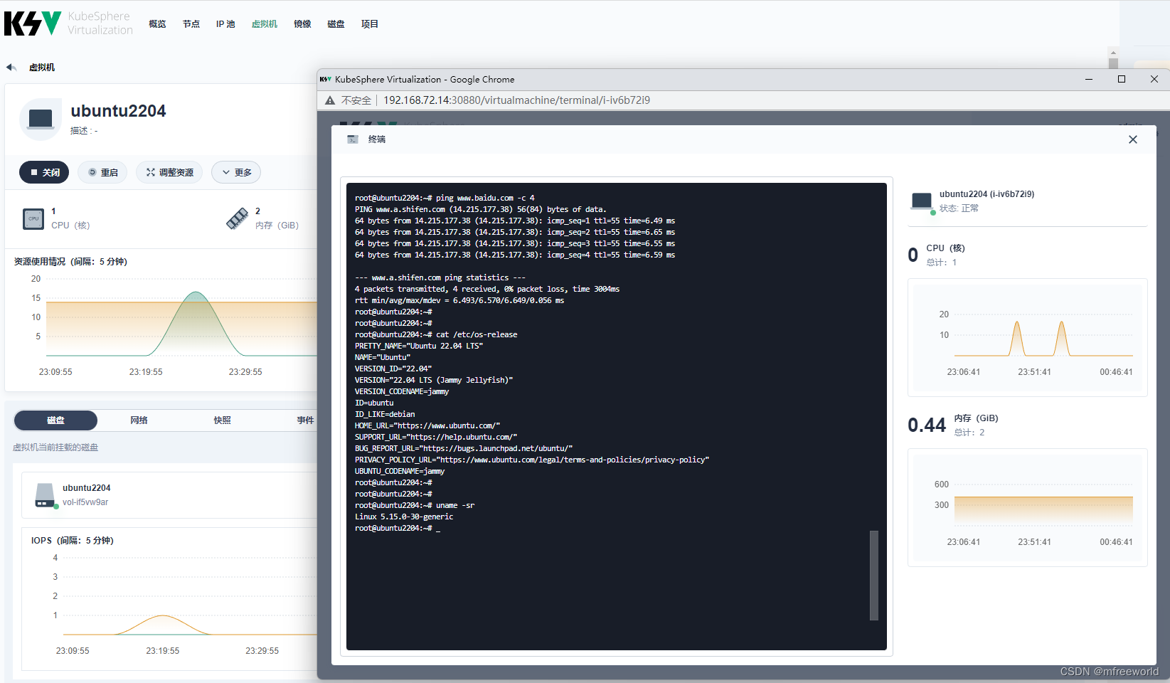
Task: Click the 不安全 warning triangle icon
Action: (330, 100)
